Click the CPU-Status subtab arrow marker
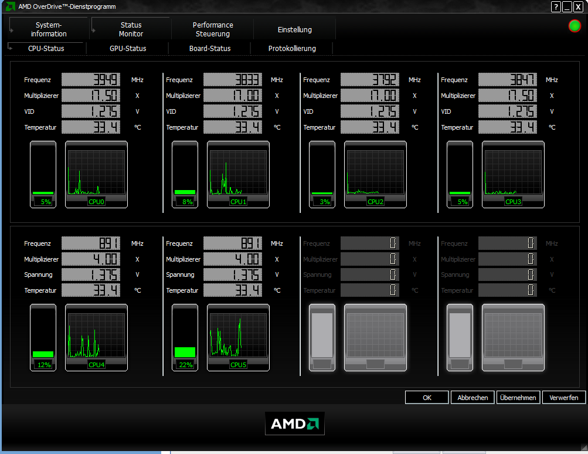The image size is (588, 454). pyautogui.click(x=10, y=48)
